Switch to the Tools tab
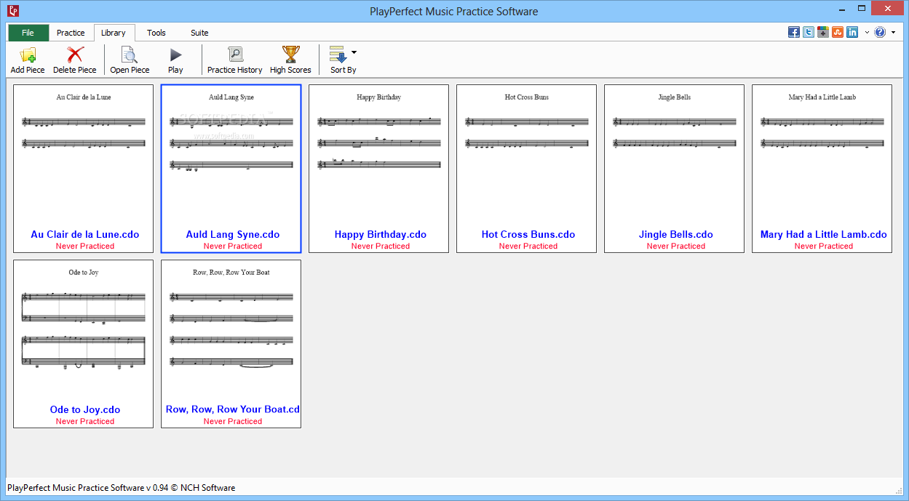 tap(156, 33)
